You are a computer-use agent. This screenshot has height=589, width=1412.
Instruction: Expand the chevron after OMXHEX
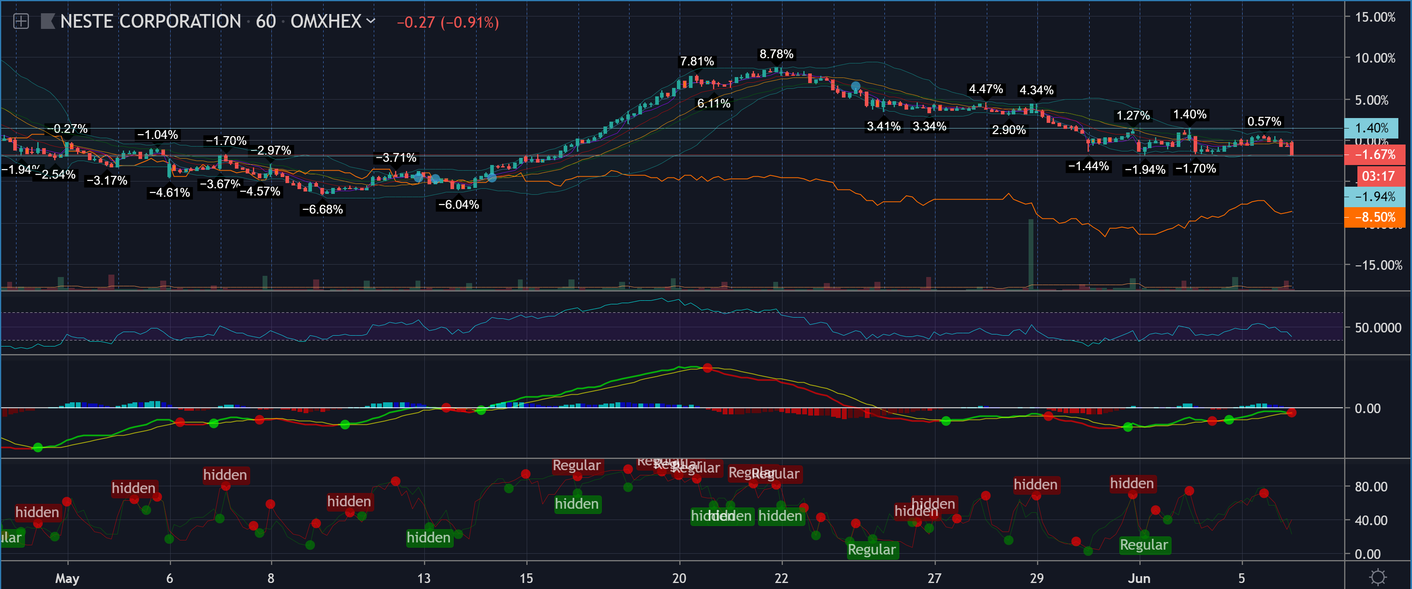(x=371, y=21)
